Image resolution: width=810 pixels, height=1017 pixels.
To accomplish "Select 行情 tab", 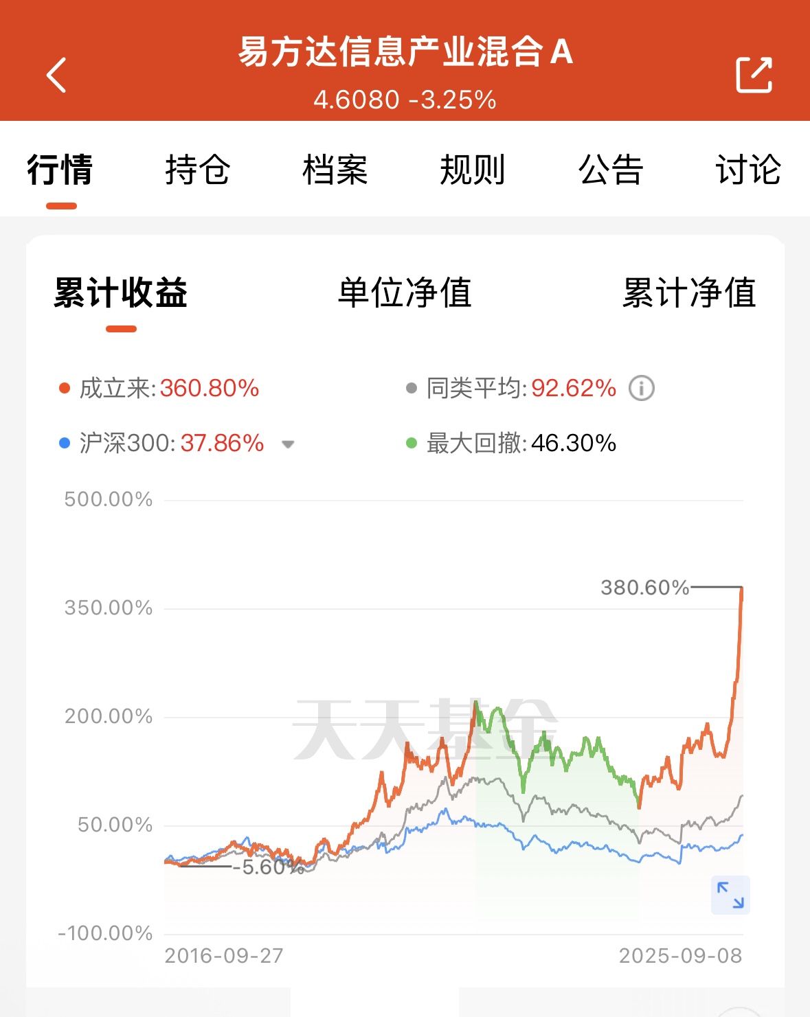I will click(x=60, y=170).
